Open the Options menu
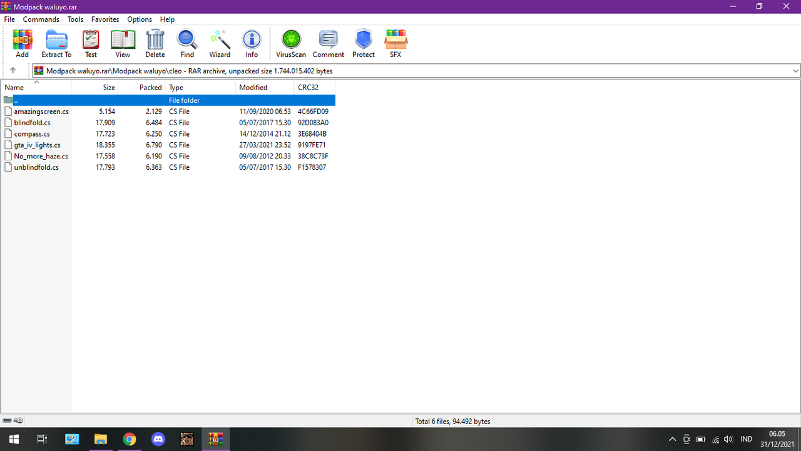This screenshot has width=801, height=451. 140,19
